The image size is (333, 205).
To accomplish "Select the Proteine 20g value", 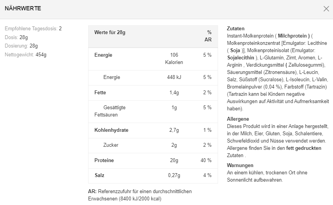I will [x=174, y=161].
